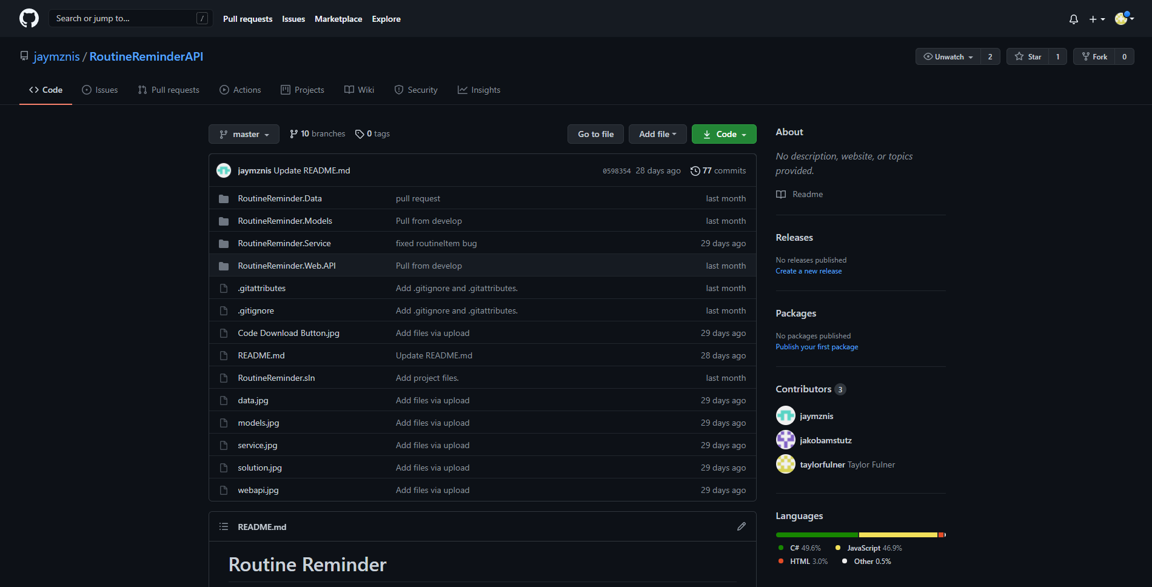Switch to the Projects tab
This screenshot has width=1152, height=587.
[x=303, y=90]
